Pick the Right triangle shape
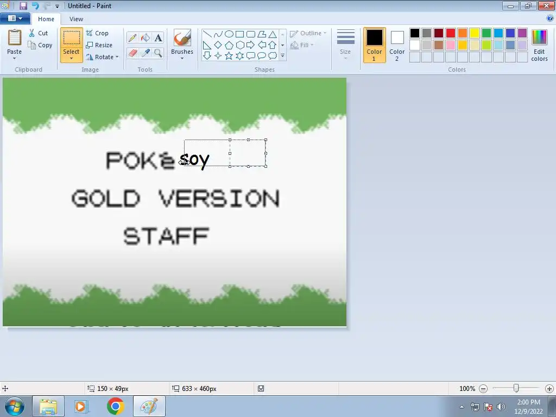The height and width of the screenshot is (417, 556). tap(207, 45)
